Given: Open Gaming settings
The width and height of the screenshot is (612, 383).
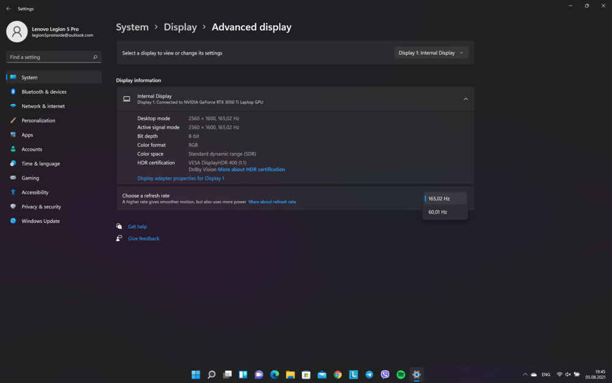Looking at the screenshot, I should pyautogui.click(x=54, y=178).
